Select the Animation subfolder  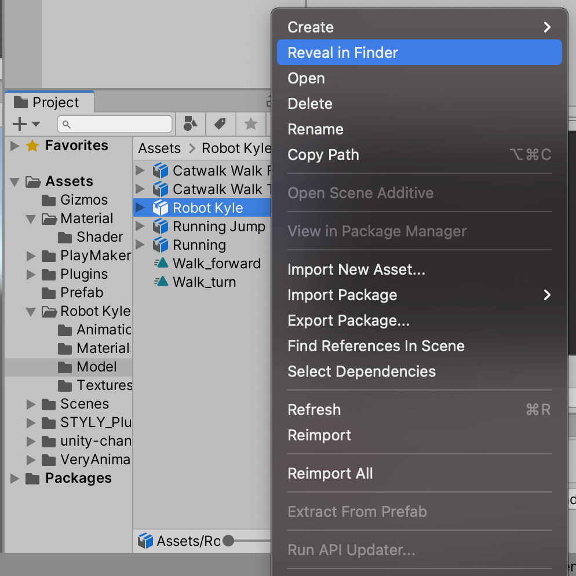(x=95, y=330)
